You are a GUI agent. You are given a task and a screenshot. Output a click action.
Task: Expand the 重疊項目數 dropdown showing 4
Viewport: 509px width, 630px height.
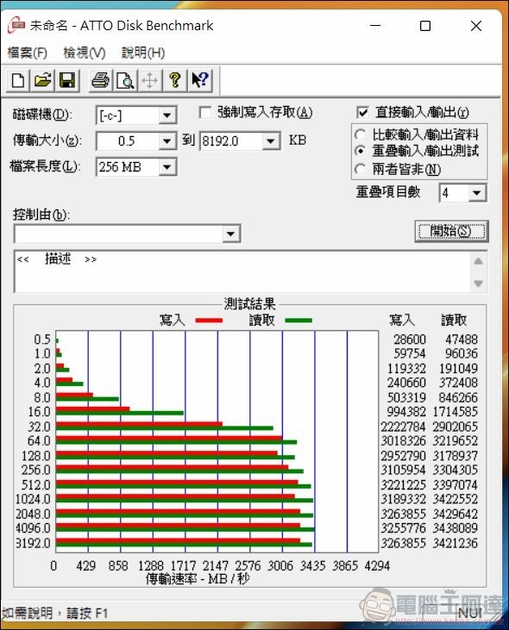(x=477, y=193)
